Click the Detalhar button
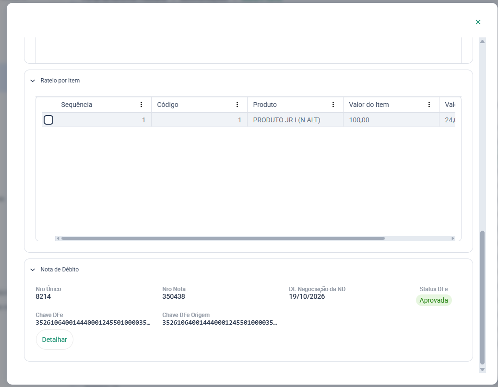The height and width of the screenshot is (387, 498). click(55, 340)
